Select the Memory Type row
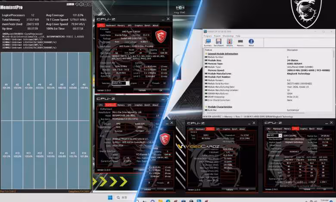The width and height of the screenshot is (336, 202). click(x=268, y=64)
